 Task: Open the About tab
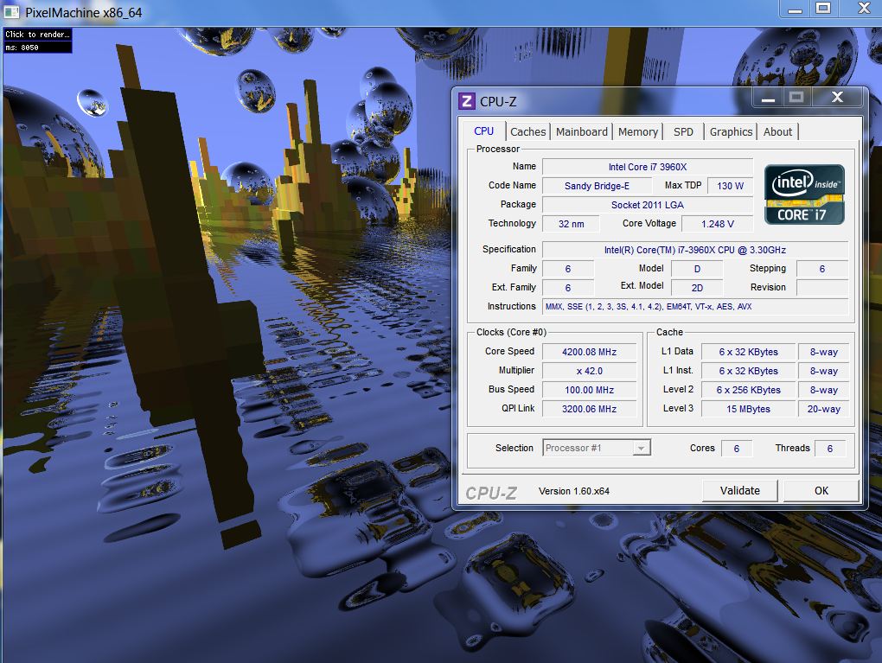pos(777,132)
